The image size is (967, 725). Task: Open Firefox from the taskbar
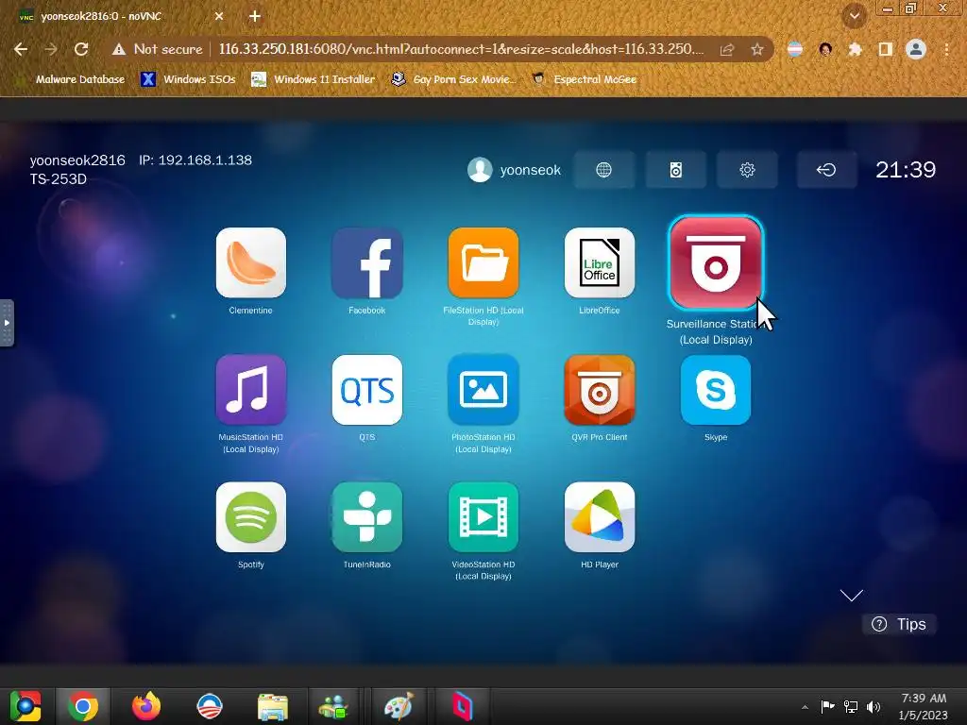[146, 706]
